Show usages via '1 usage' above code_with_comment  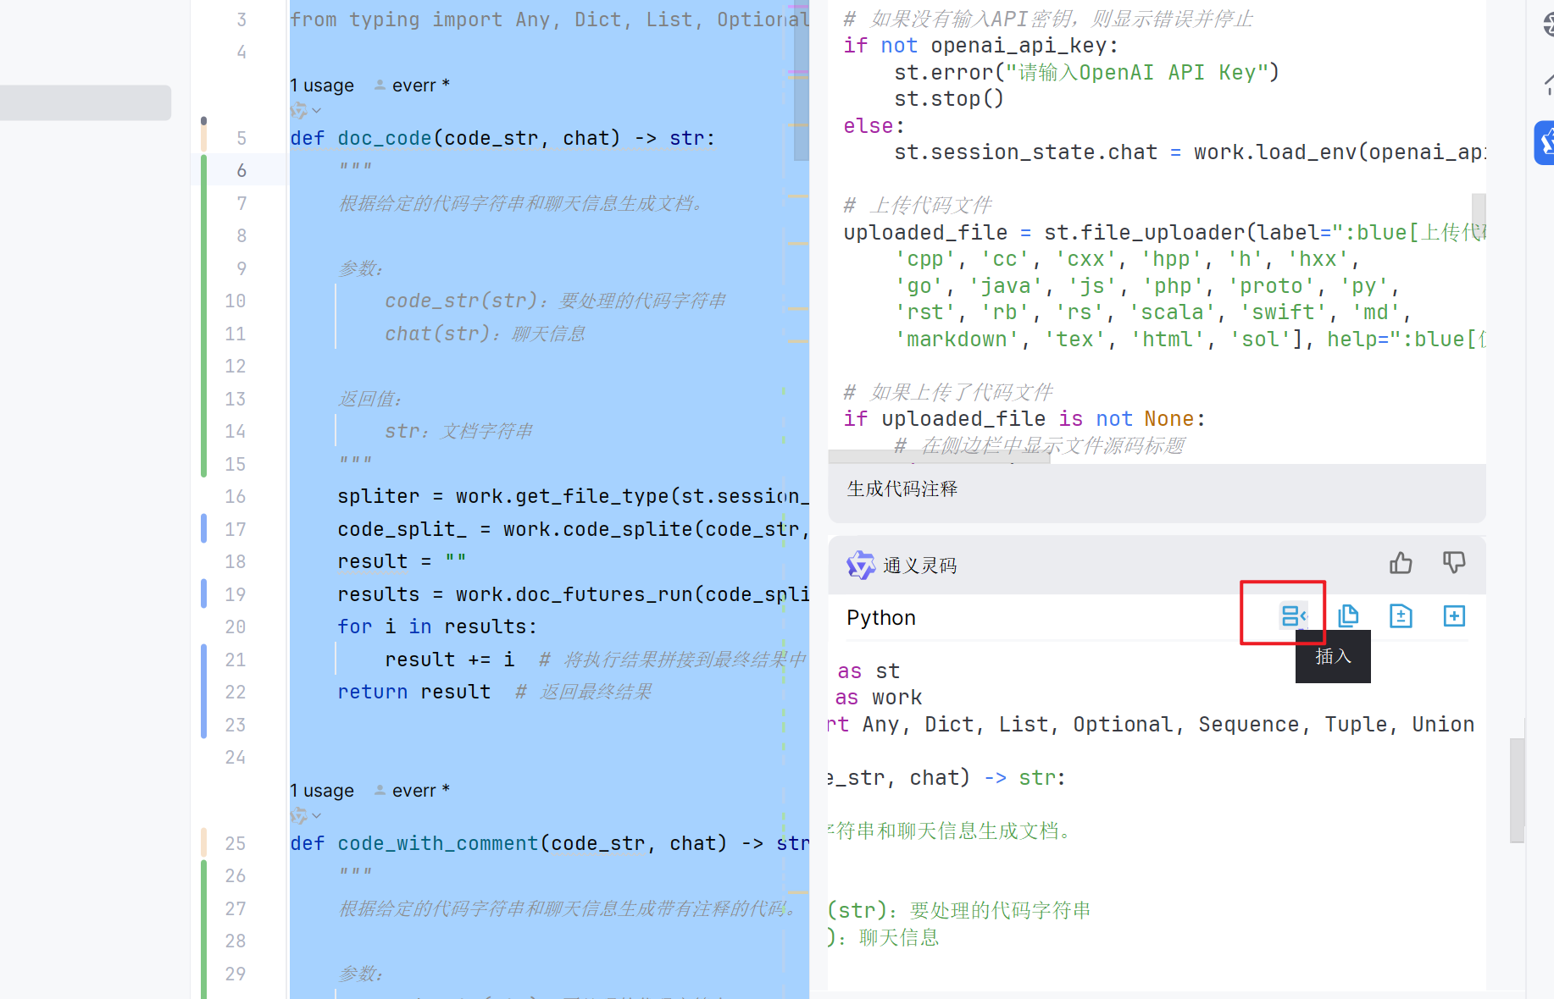[322, 791]
